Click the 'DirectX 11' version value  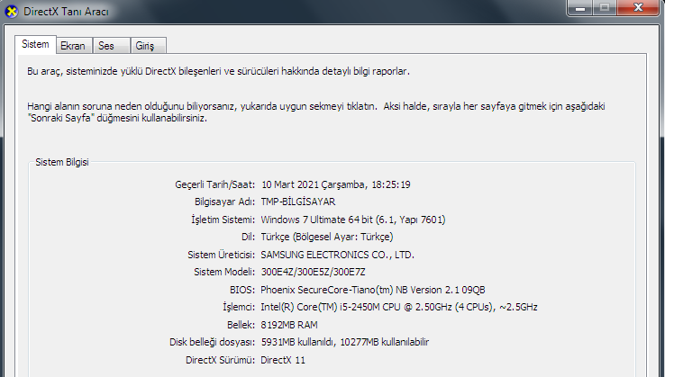283,360
